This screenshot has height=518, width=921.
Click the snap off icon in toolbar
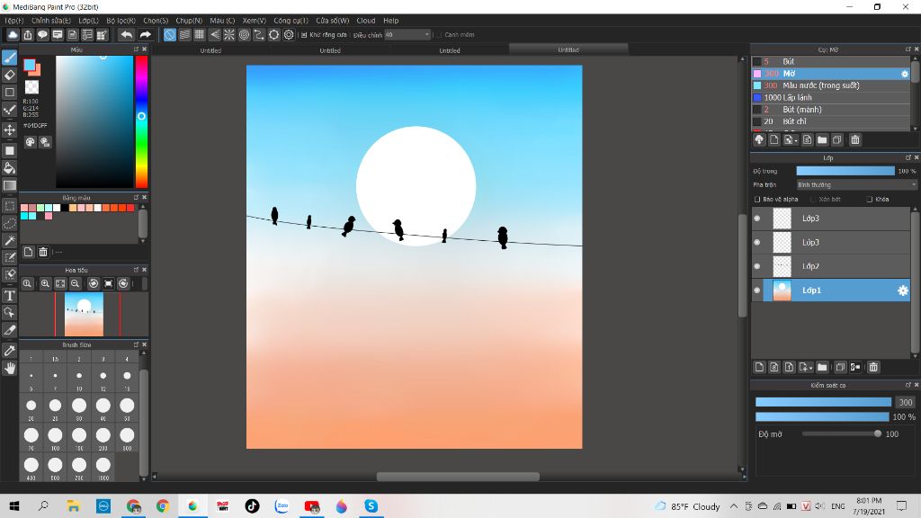169,35
